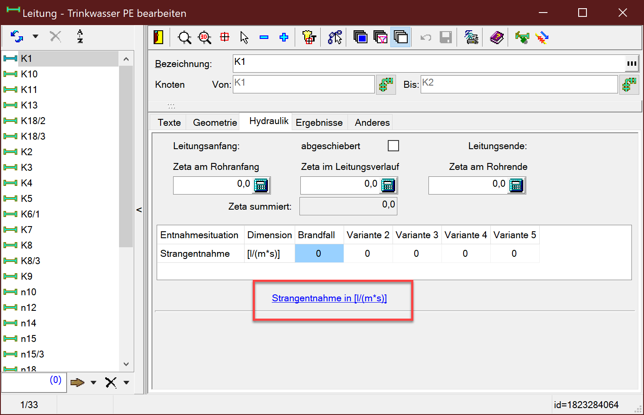Viewport: 644px width, 415px height.
Task: Expand dropdown beside the black X button
Action: click(126, 383)
